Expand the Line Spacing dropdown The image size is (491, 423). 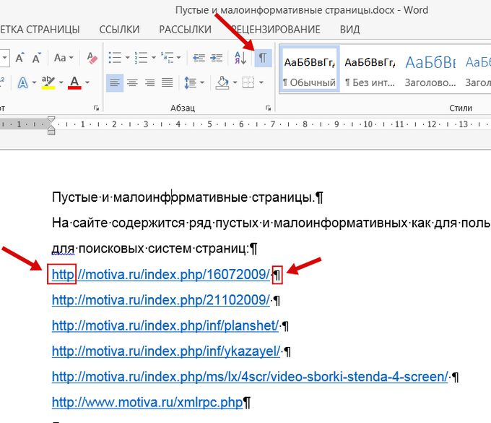194,83
